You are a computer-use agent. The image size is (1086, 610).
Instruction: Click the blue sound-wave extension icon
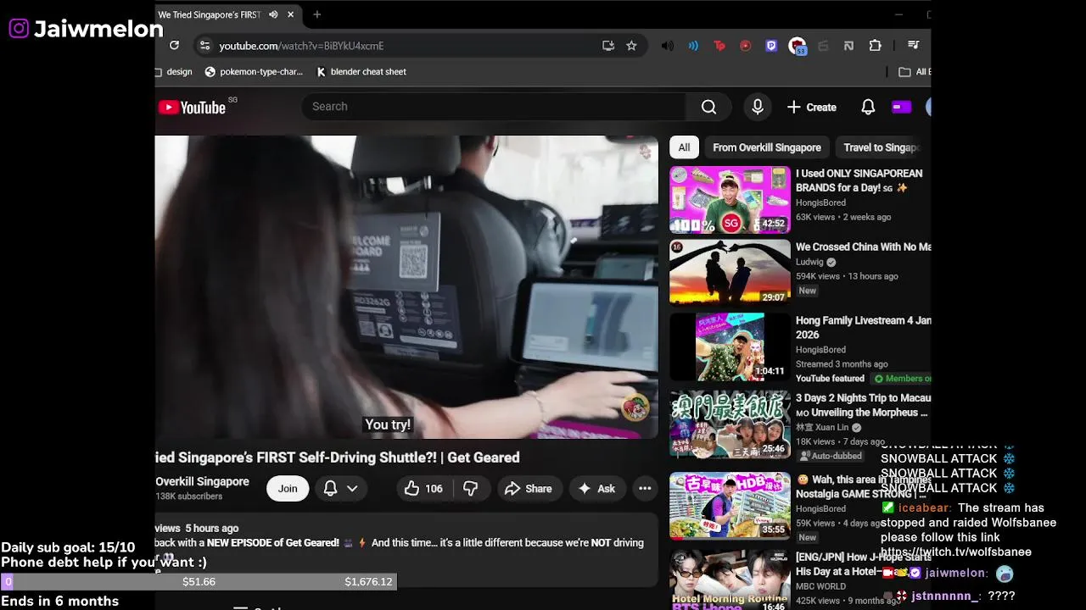pyautogui.click(x=693, y=46)
